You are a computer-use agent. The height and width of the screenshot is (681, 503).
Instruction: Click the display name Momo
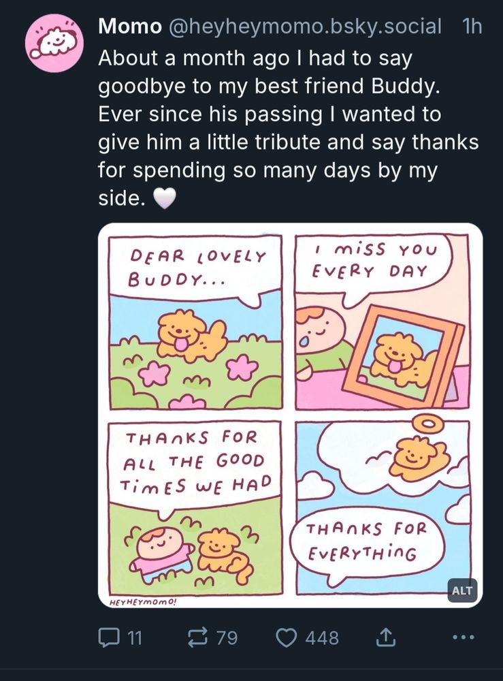(129, 27)
